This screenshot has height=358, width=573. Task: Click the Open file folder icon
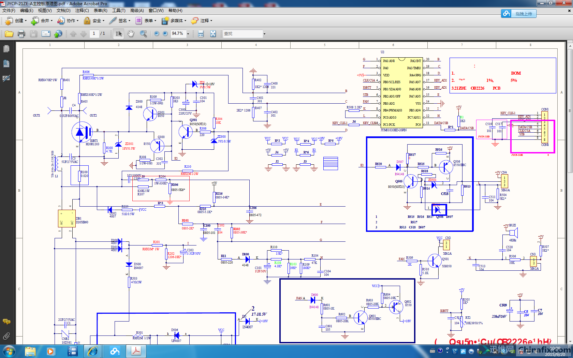click(9, 34)
